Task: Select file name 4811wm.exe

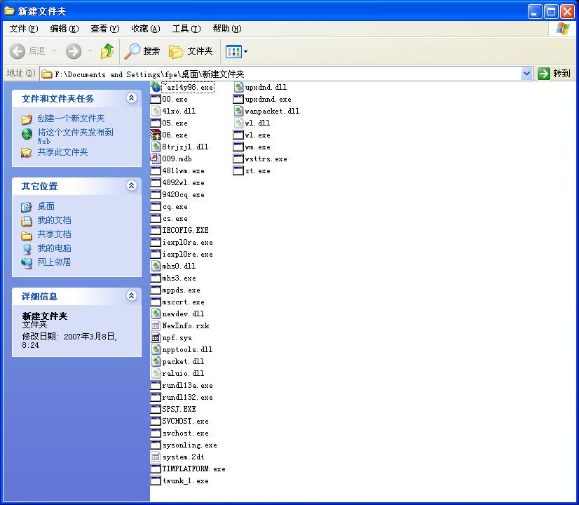Action: [184, 171]
